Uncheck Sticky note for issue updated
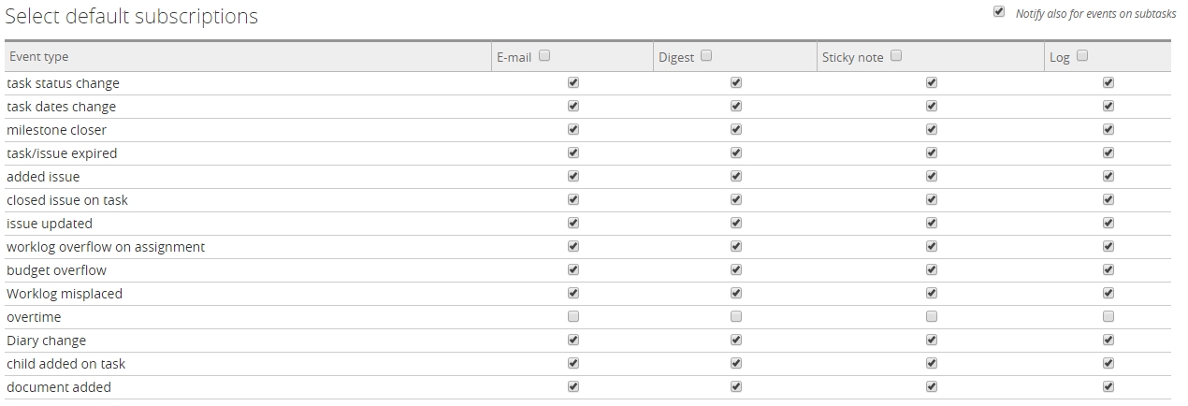The height and width of the screenshot is (406, 1188). coord(932,223)
